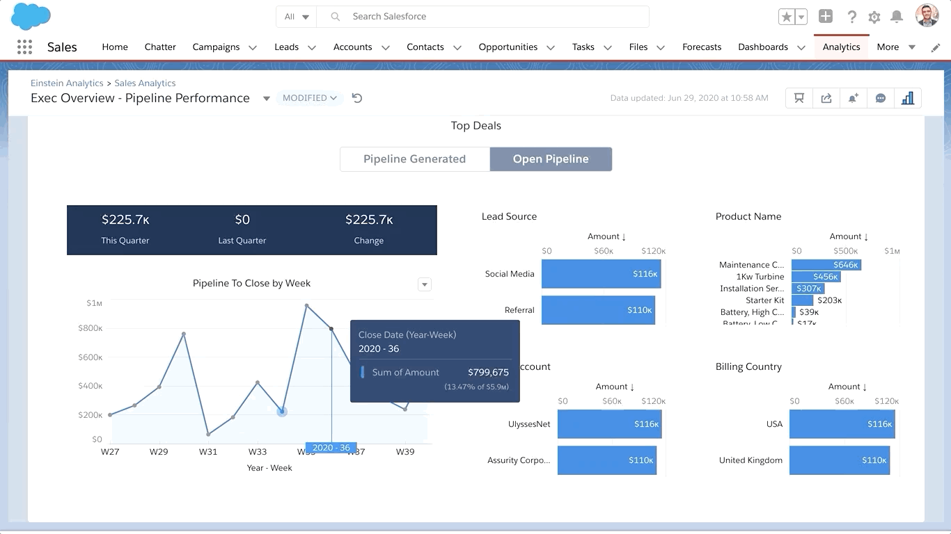Select the Open Pipeline toggle
Viewport: 951px width, 534px height.
tap(551, 159)
